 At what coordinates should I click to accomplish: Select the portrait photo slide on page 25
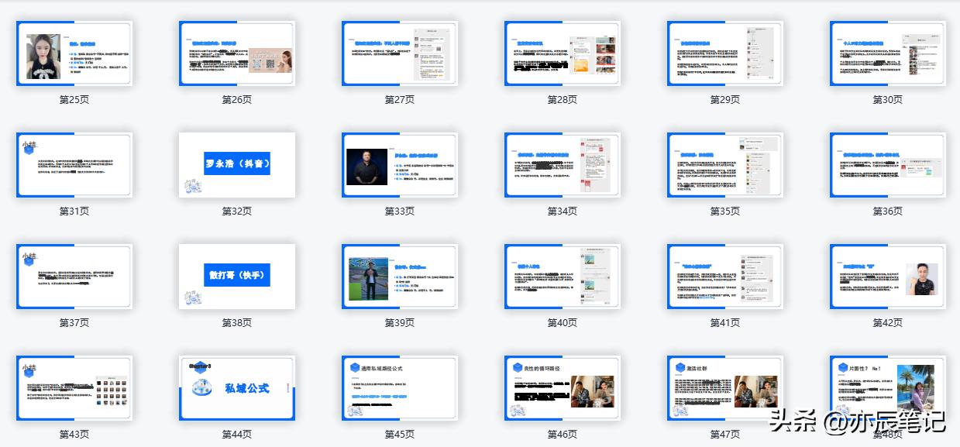coord(74,53)
